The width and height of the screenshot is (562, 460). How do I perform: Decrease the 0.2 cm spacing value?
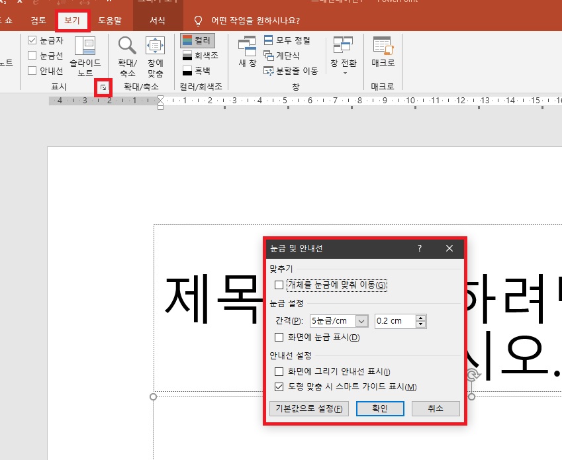point(421,324)
